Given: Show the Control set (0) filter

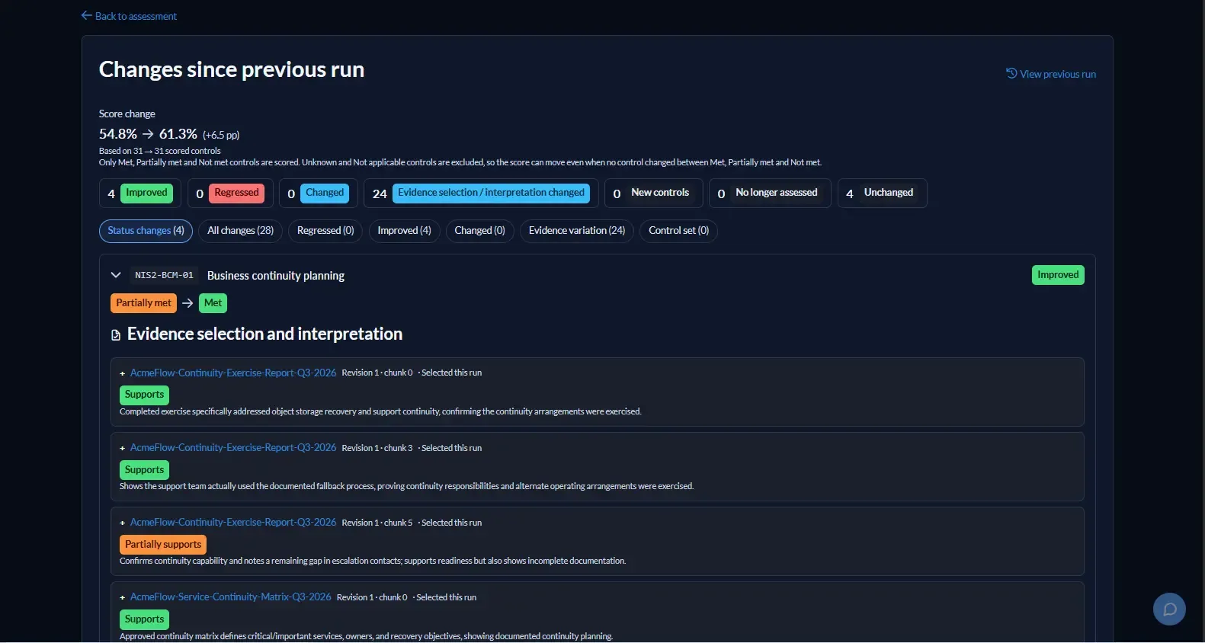Looking at the screenshot, I should (x=678, y=231).
